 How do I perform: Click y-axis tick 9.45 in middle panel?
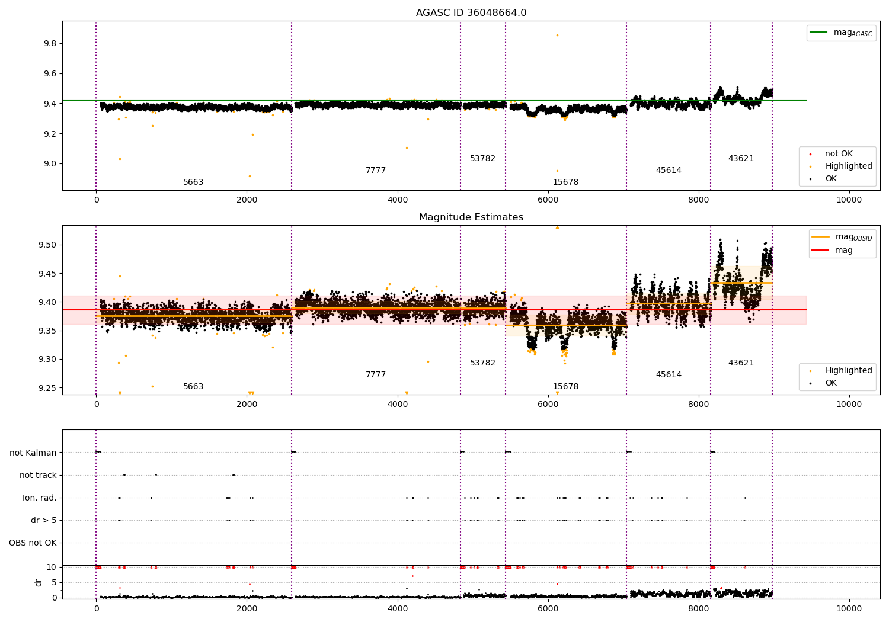click(x=47, y=274)
